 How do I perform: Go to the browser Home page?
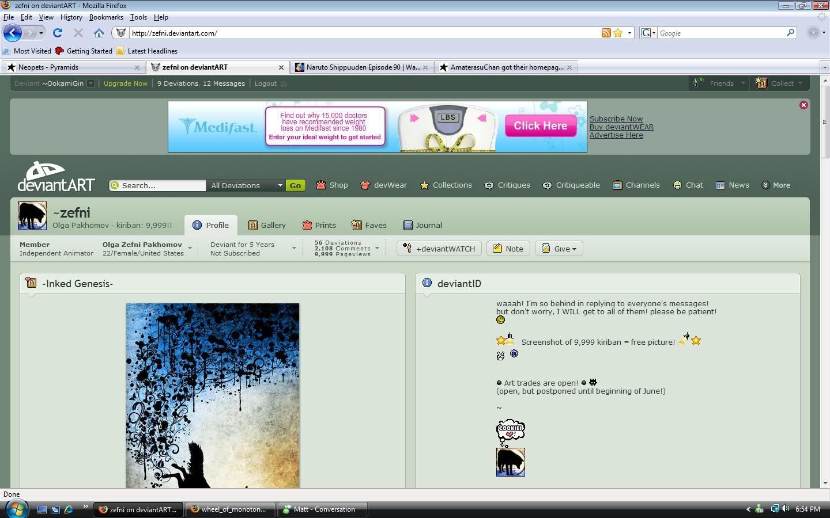pos(99,33)
